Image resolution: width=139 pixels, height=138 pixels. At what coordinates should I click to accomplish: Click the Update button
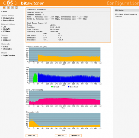pos(75,136)
